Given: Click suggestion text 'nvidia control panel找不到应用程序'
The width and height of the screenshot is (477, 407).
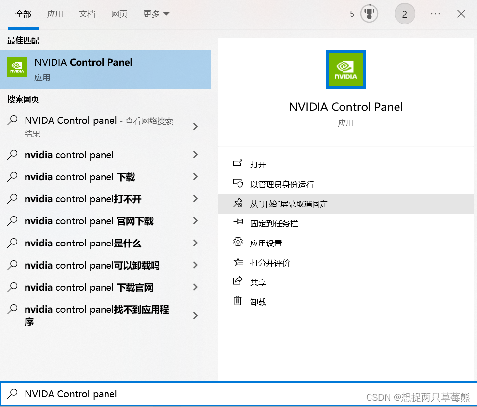Looking at the screenshot, I should [97, 316].
